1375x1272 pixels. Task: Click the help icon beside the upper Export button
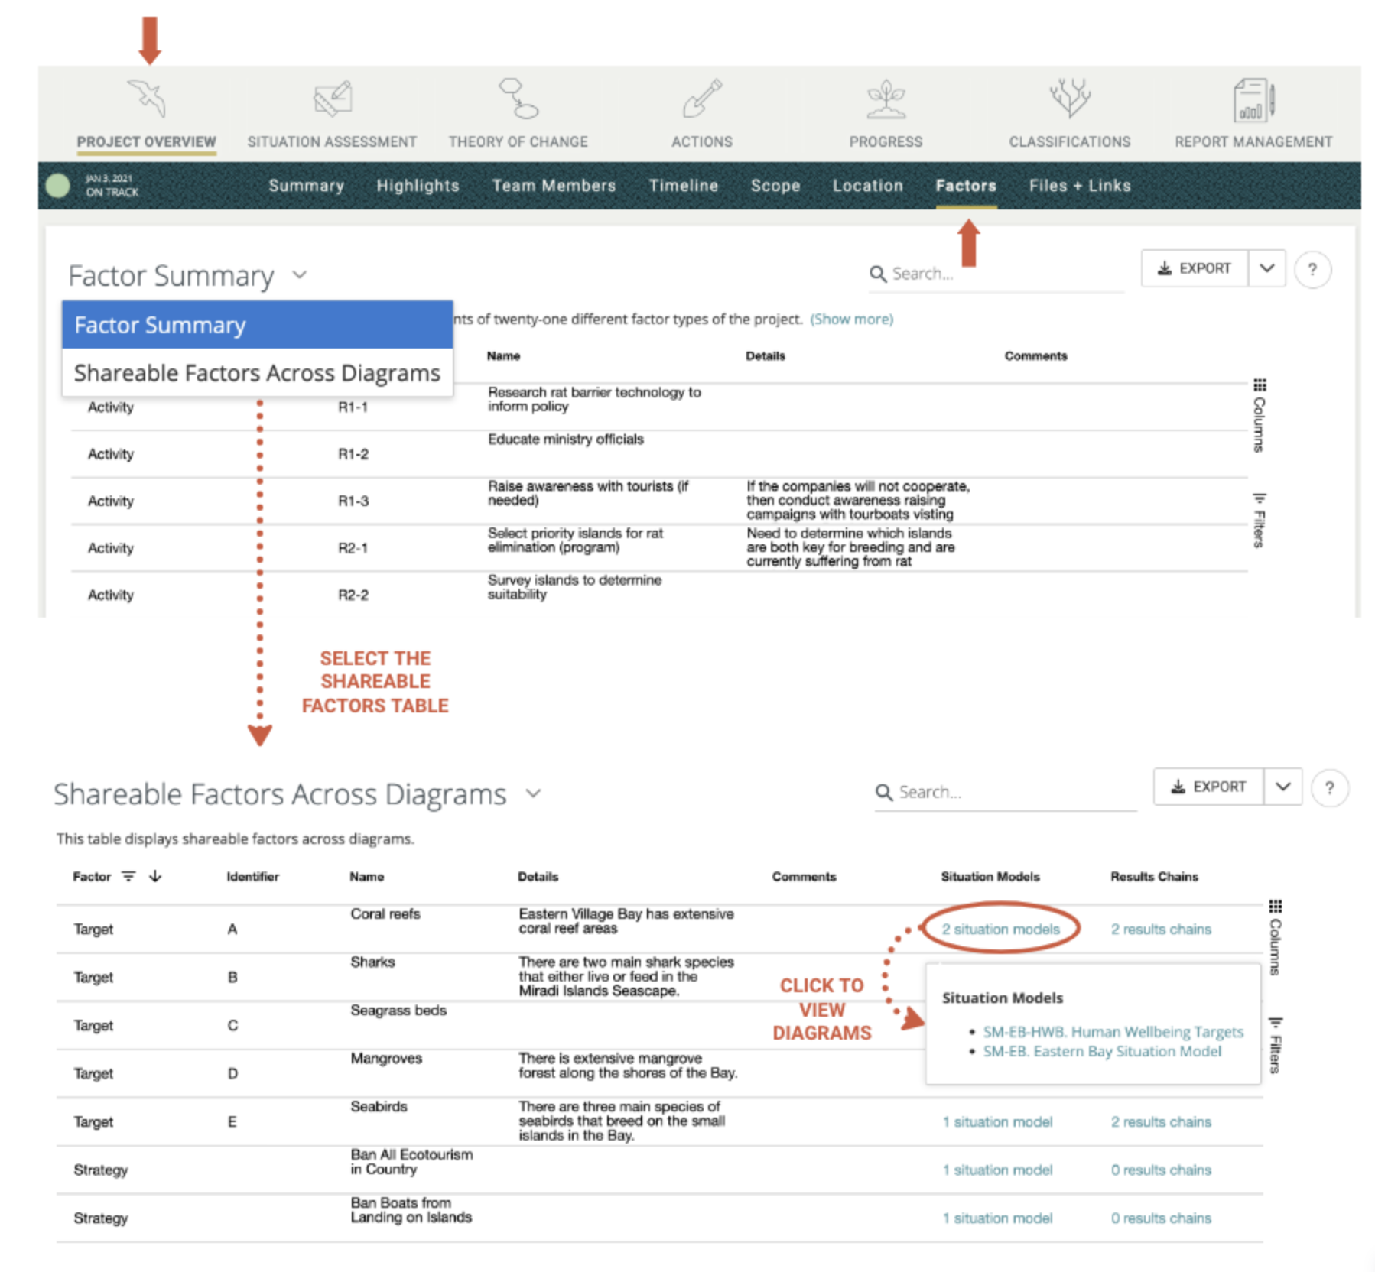click(1312, 269)
